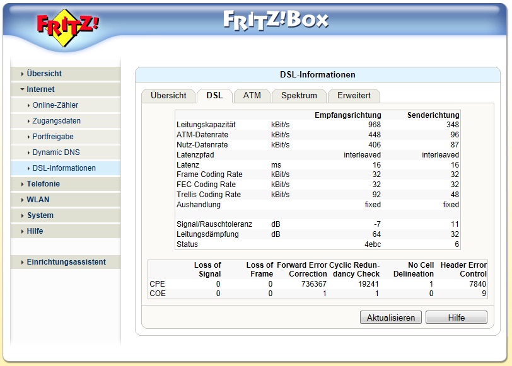Click the Senderichtung column header
The height and width of the screenshot is (366, 512).
click(433, 115)
